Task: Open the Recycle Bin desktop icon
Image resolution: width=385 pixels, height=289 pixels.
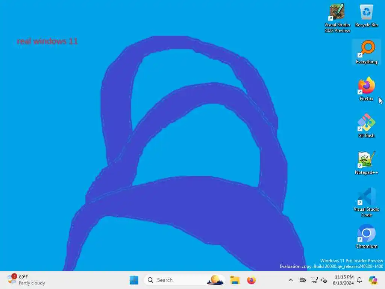Action: pos(366,15)
